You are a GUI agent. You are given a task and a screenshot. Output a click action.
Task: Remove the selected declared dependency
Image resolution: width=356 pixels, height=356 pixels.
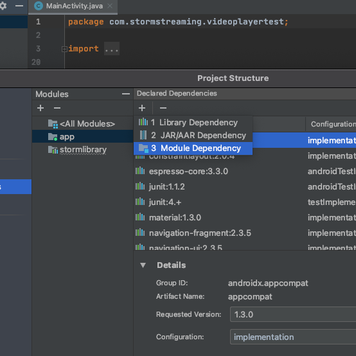163,108
